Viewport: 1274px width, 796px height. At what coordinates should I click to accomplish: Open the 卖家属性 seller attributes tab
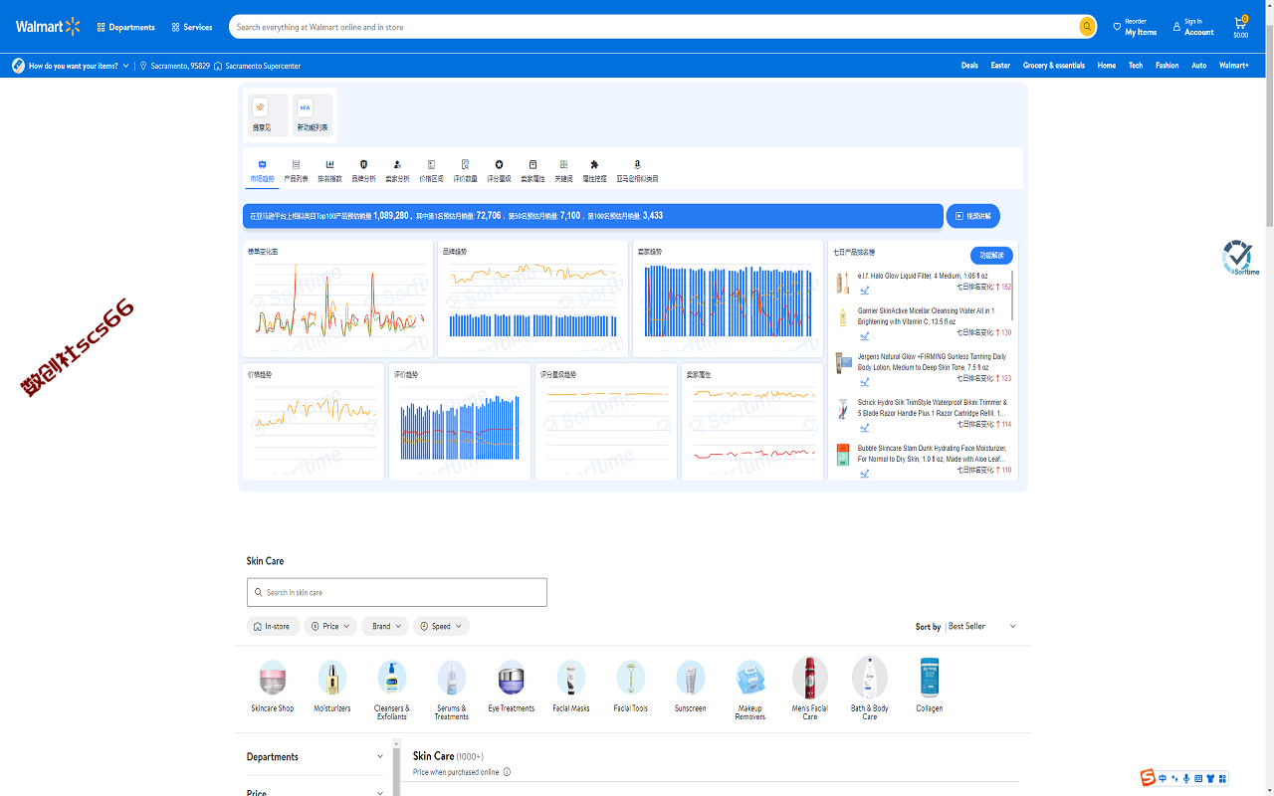pyautogui.click(x=532, y=171)
